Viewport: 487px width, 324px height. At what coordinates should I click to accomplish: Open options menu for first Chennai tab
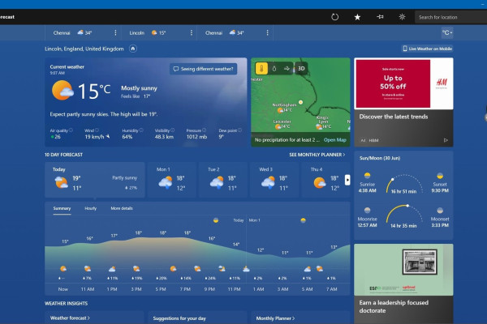pos(115,32)
